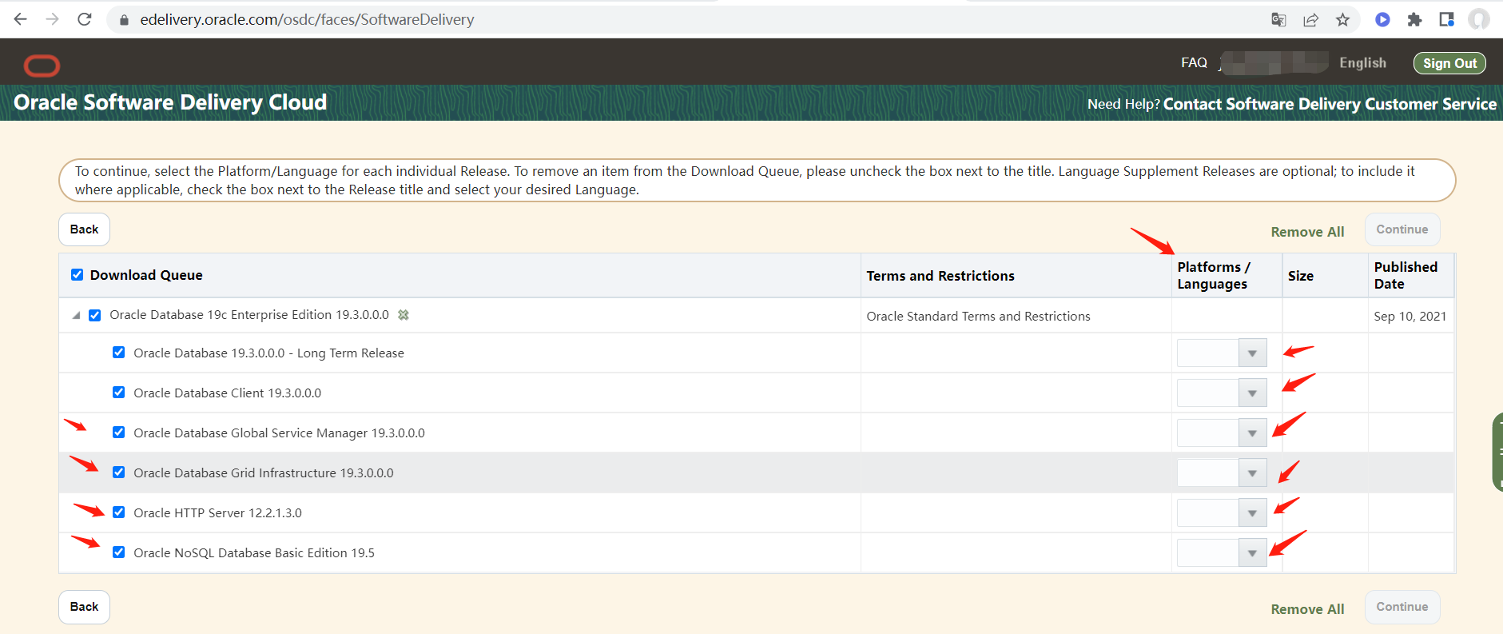Viewport: 1503px width, 634px height.
Task: Uncheck Oracle NoSQL Database Basic Edition 19.5
Action: tap(119, 552)
